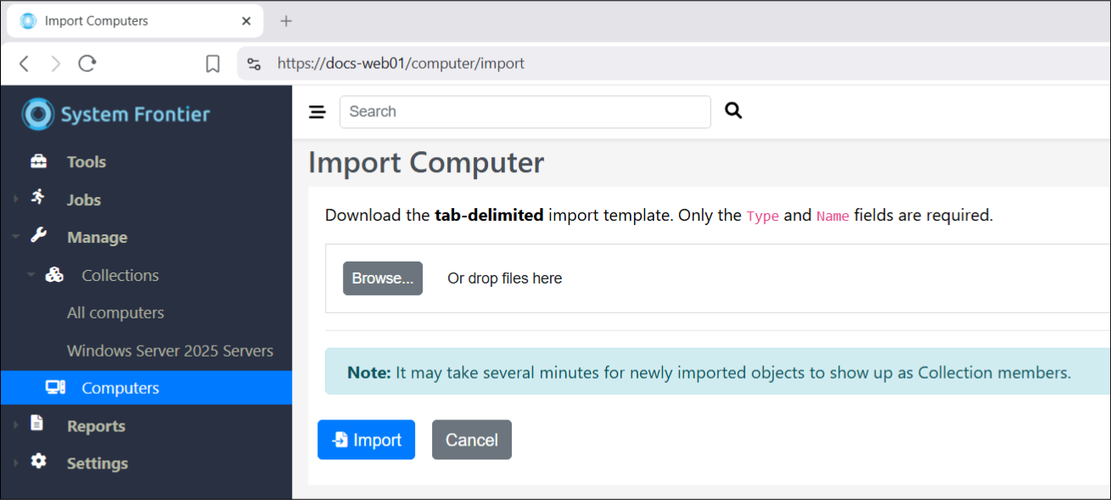Screen dimensions: 1111x500
Task: Reload the page with refresh icon
Action: click(x=87, y=64)
